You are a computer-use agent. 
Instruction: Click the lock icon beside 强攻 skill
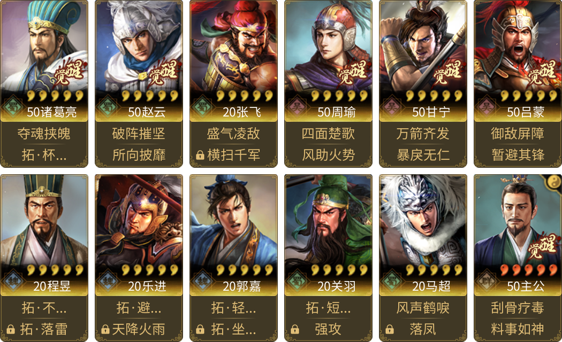point(294,329)
